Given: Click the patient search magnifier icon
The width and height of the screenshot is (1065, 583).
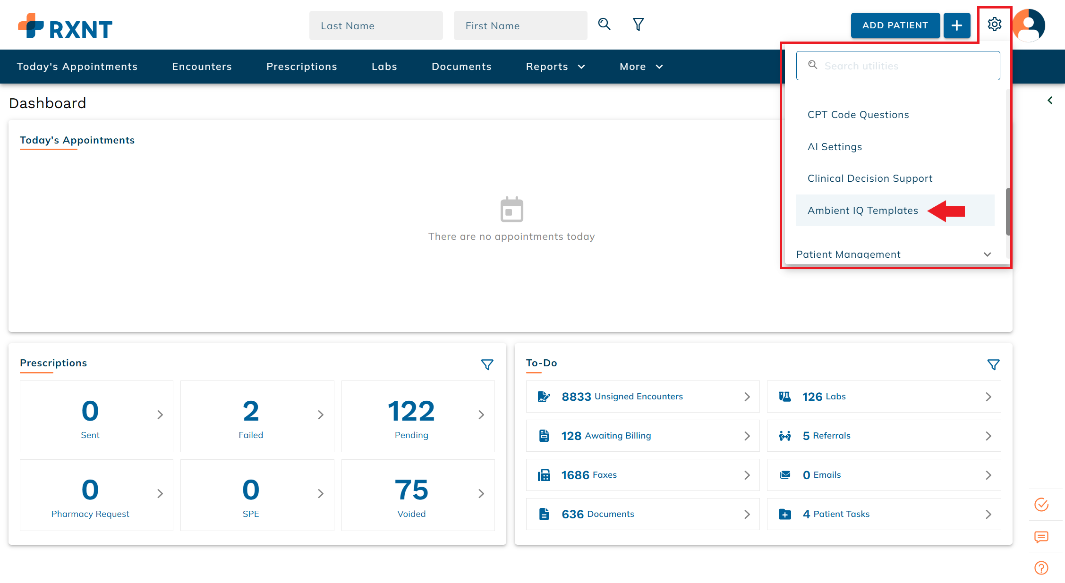Looking at the screenshot, I should click(x=604, y=25).
